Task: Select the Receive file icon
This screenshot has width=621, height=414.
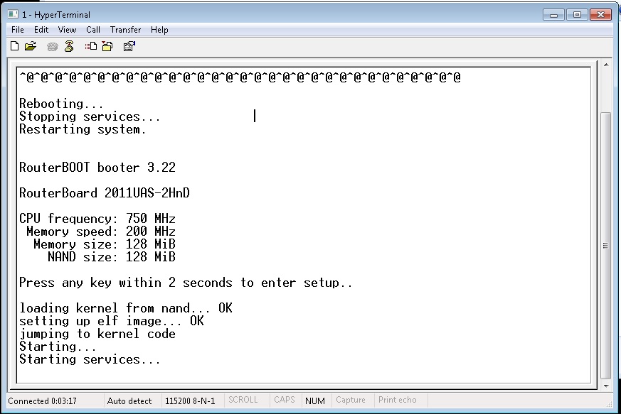Action: click(107, 45)
